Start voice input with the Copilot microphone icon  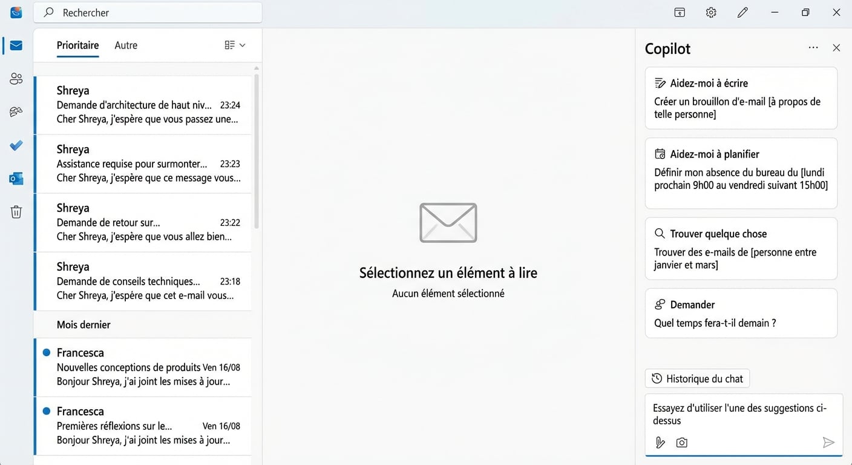(x=660, y=443)
